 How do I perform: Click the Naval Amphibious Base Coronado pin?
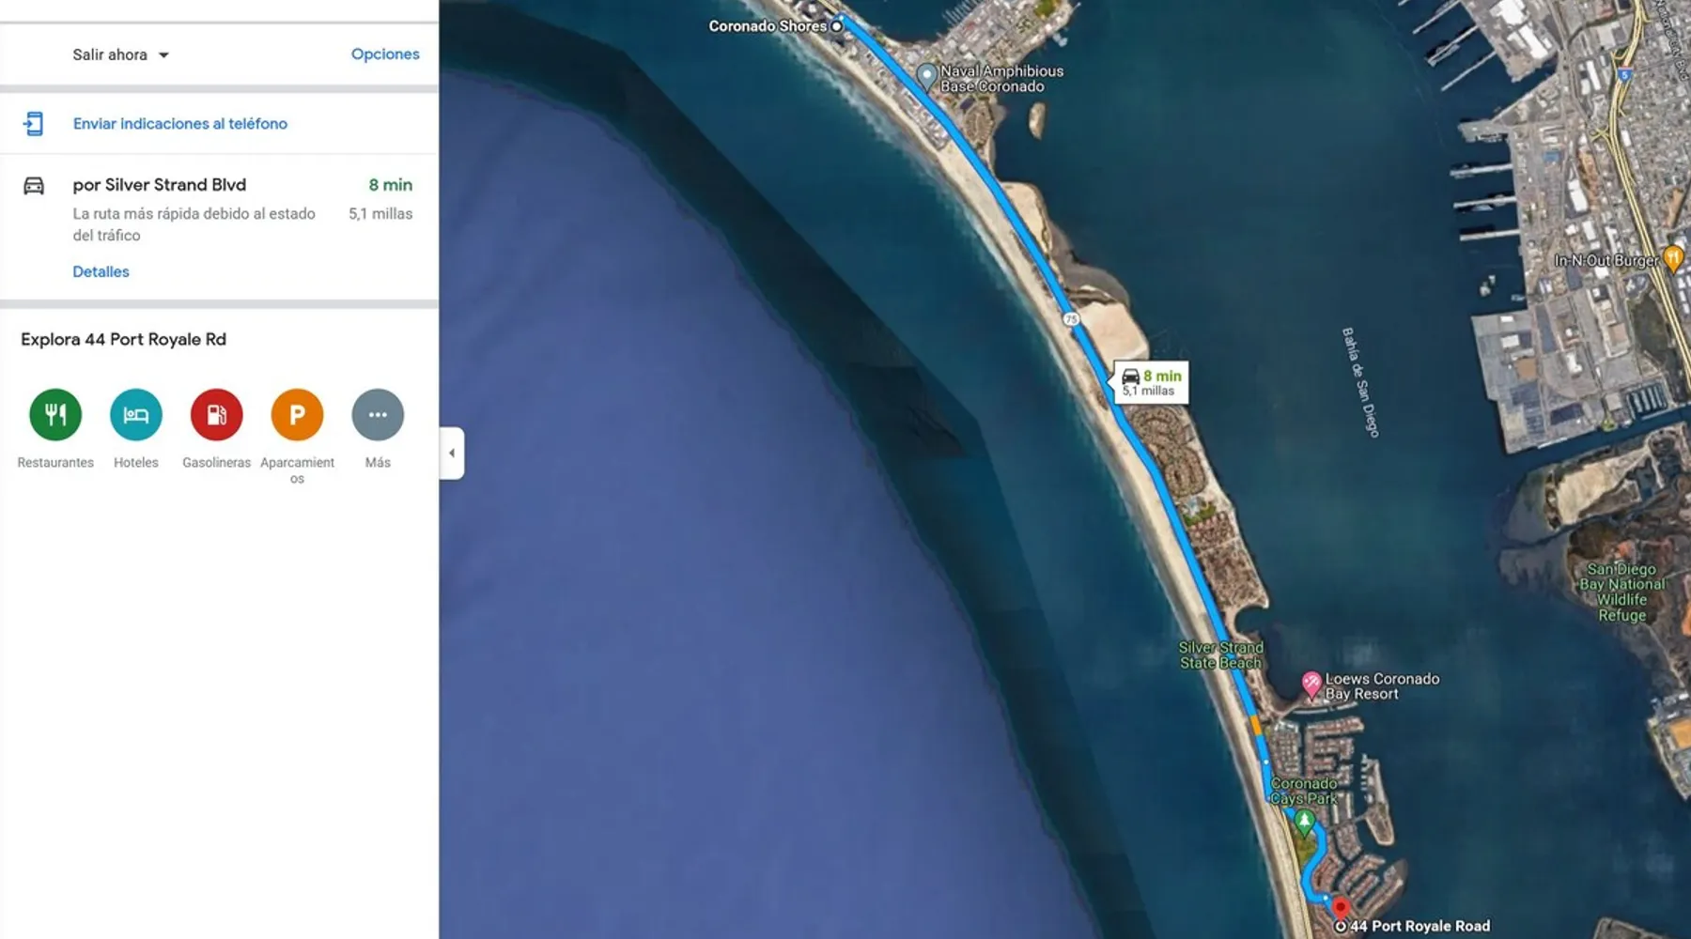927,75
